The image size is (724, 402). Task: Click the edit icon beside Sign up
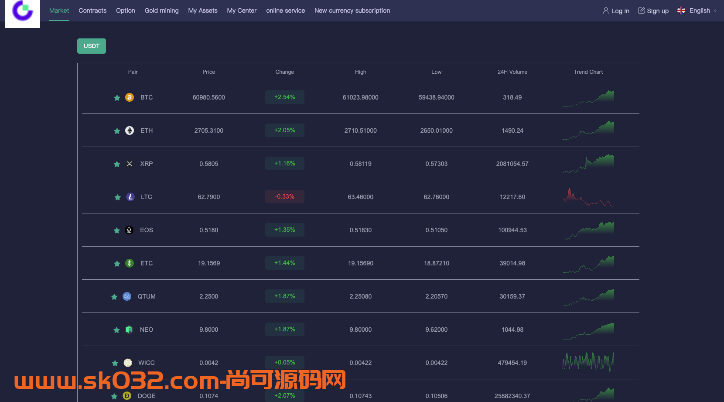[641, 10]
